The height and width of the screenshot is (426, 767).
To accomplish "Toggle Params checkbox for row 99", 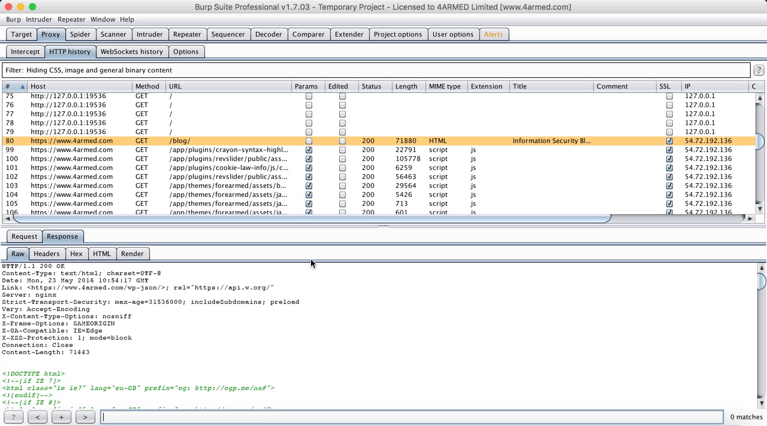I will [x=309, y=150].
